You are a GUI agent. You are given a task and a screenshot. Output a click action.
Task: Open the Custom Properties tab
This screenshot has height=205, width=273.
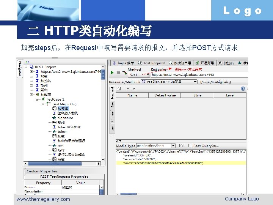42,171
